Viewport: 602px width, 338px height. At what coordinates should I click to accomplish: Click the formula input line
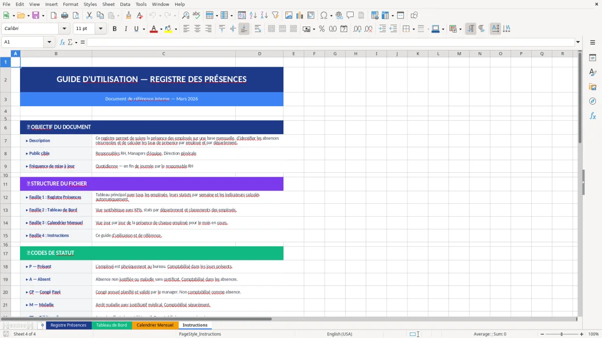331,43
